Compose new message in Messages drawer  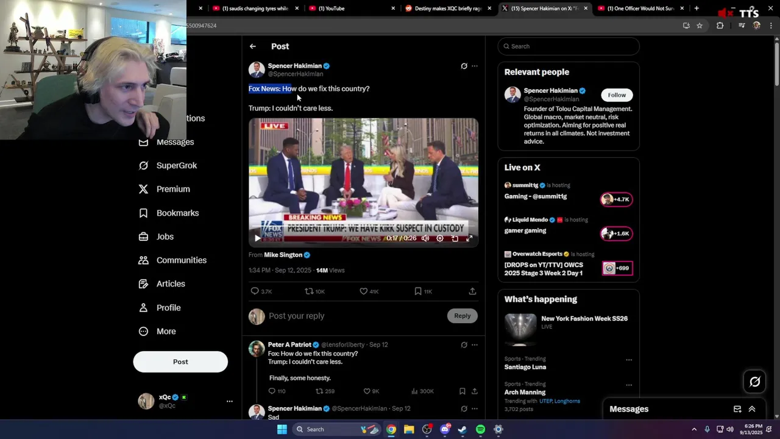[737, 409]
